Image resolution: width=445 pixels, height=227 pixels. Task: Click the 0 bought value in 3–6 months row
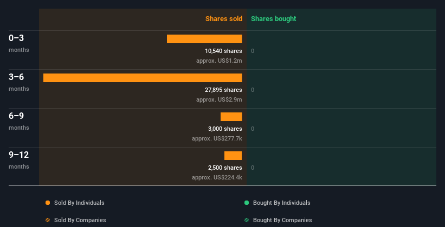click(253, 90)
